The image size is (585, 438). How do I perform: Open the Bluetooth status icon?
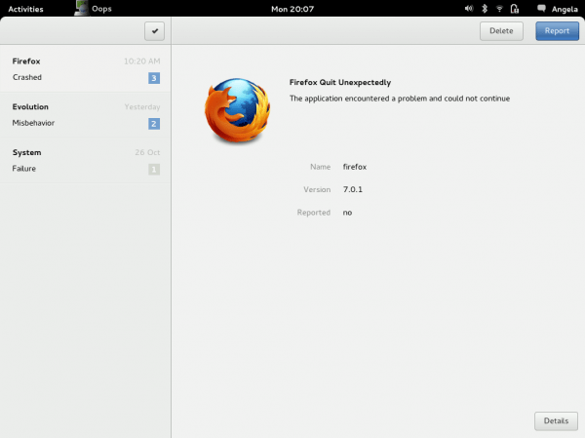[485, 9]
